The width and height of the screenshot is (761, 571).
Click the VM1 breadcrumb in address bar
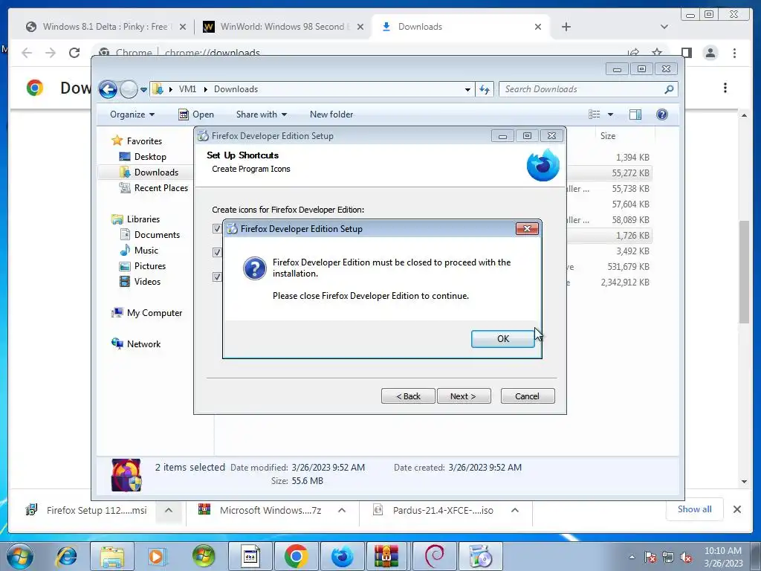[x=187, y=89]
